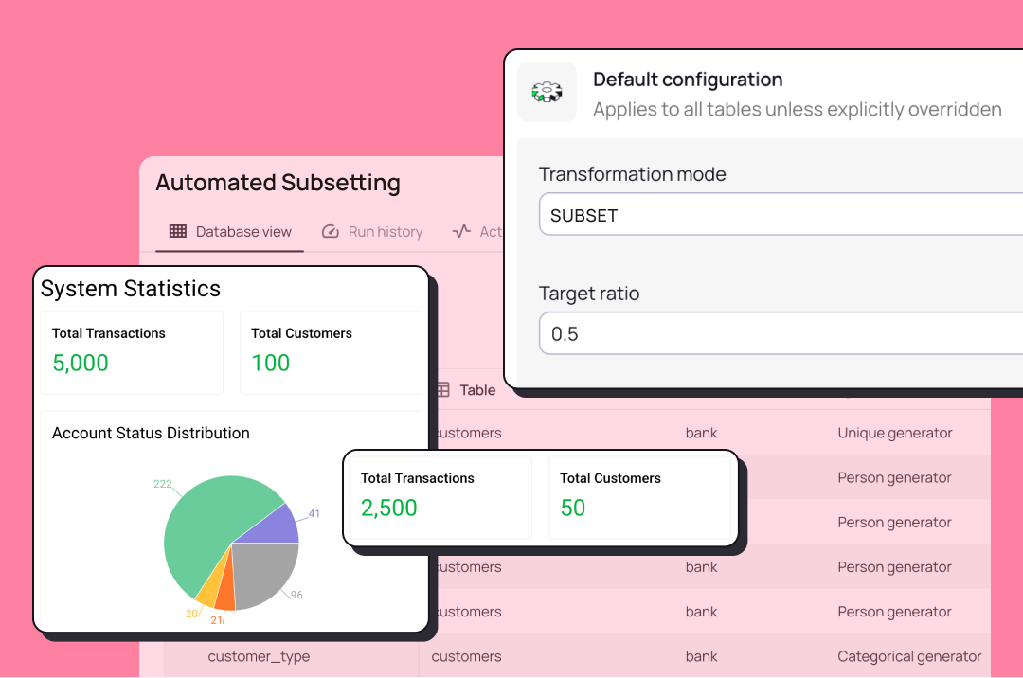Image resolution: width=1023 pixels, height=678 pixels.
Task: Click customers in the customer_type row
Action: pos(466,656)
